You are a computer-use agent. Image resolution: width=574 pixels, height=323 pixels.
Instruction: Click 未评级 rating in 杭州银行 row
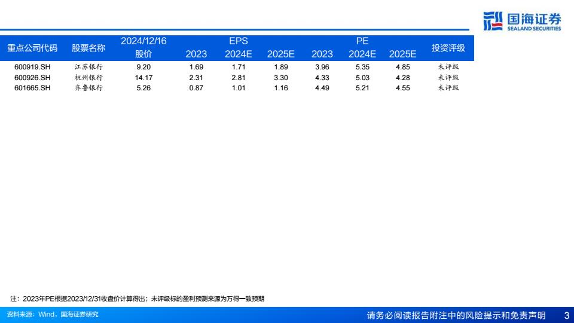[x=448, y=78]
